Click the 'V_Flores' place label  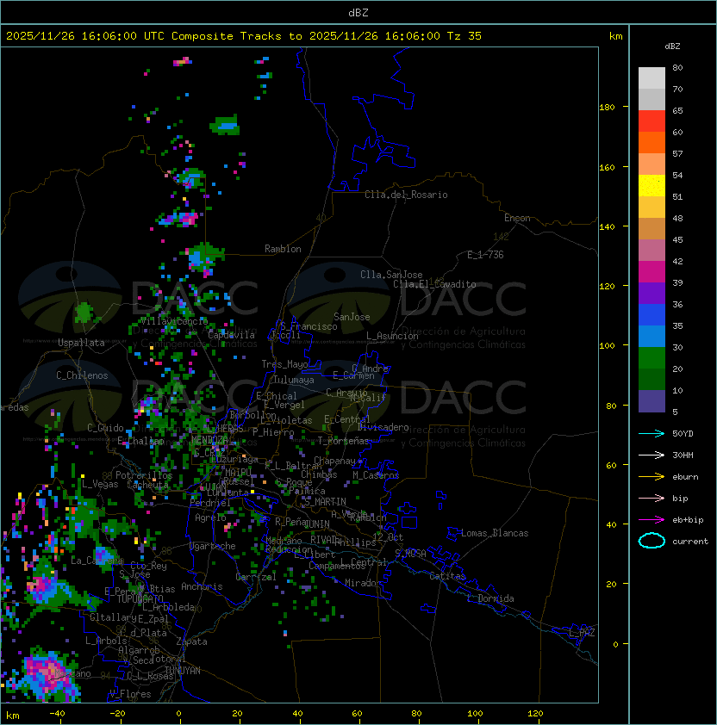point(130,694)
